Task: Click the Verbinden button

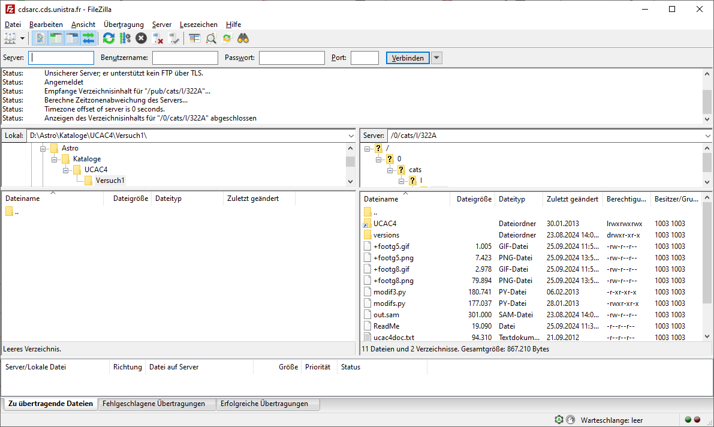Action: pos(408,58)
